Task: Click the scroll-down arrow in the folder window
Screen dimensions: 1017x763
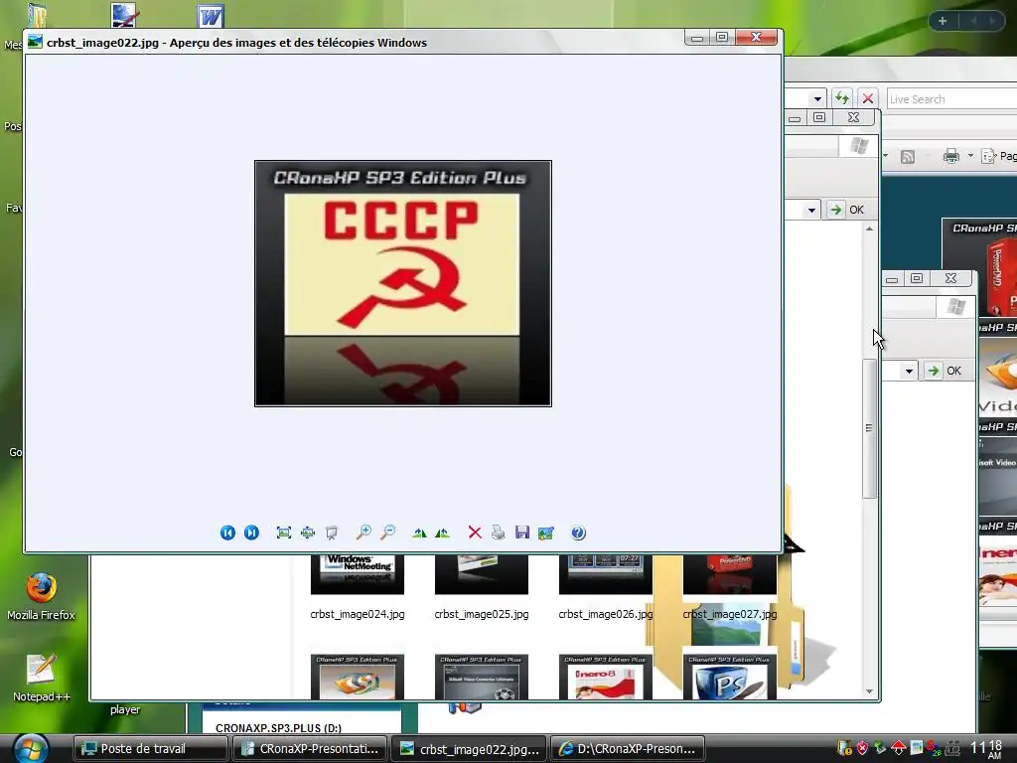Action: pyautogui.click(x=869, y=691)
